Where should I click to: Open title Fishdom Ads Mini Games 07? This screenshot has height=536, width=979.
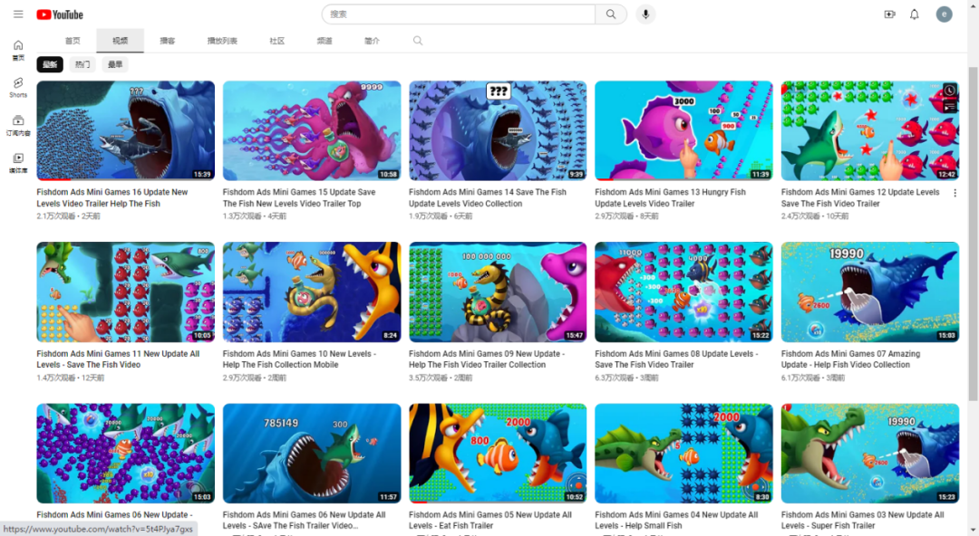tap(850, 359)
